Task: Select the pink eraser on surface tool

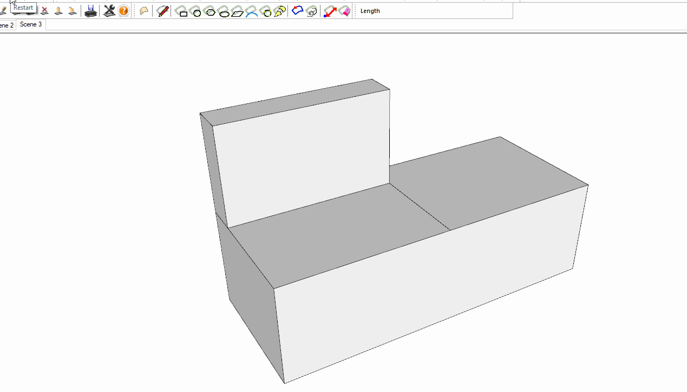Action: click(x=344, y=11)
